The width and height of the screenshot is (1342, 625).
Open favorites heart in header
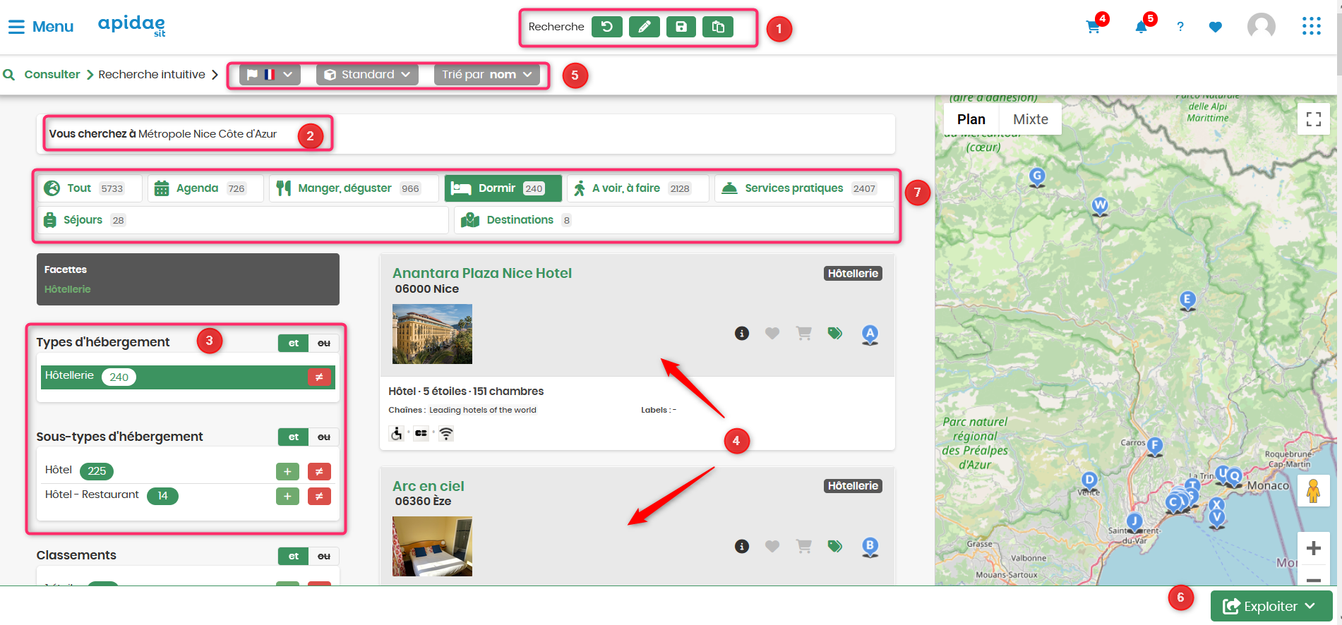click(x=1215, y=28)
